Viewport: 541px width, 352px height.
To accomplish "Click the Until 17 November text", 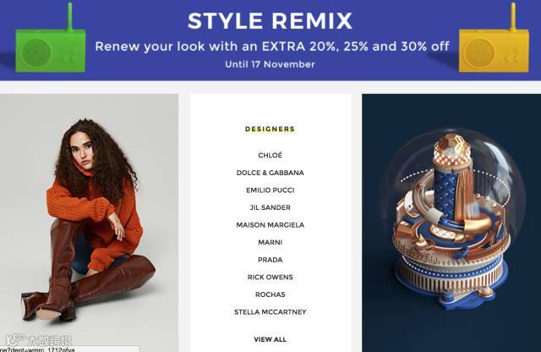I will 270,64.
